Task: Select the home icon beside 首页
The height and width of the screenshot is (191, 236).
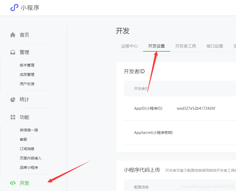Action: pyautogui.click(x=12, y=34)
